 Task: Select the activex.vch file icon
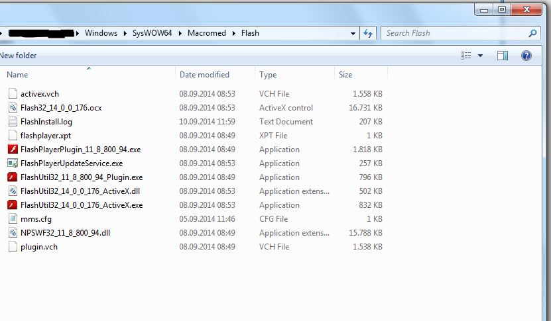point(13,94)
